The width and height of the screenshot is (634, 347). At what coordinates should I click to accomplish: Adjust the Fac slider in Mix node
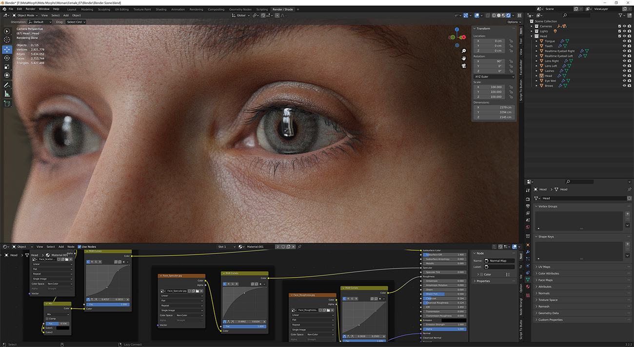point(58,324)
